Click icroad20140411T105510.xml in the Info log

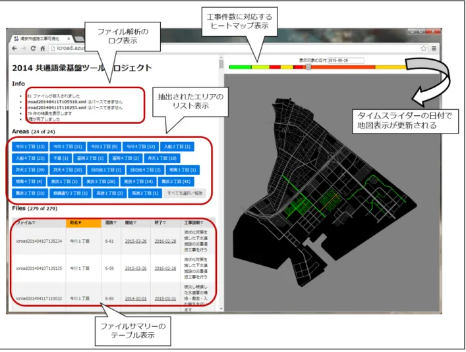[56, 102]
